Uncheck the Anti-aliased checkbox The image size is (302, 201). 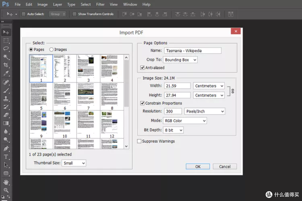(x=142, y=68)
